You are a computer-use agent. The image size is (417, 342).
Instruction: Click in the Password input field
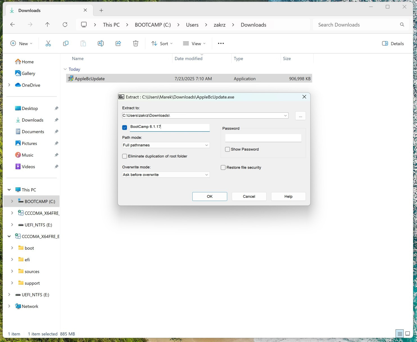point(263,138)
